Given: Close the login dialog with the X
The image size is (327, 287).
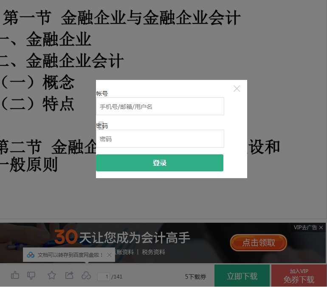Looking at the screenshot, I should point(237,88).
